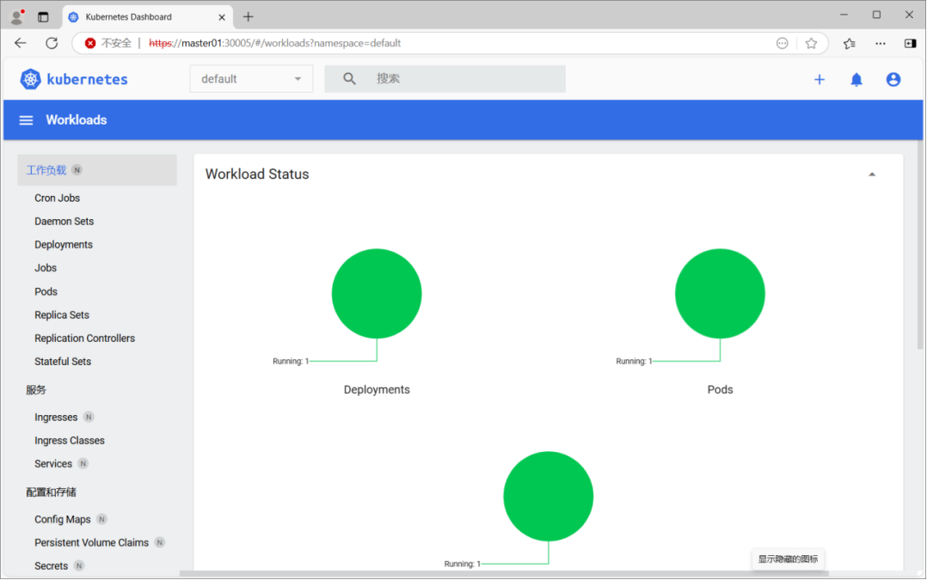Click the N badge beside Services
This screenshot has height=580, width=927.
tap(83, 464)
